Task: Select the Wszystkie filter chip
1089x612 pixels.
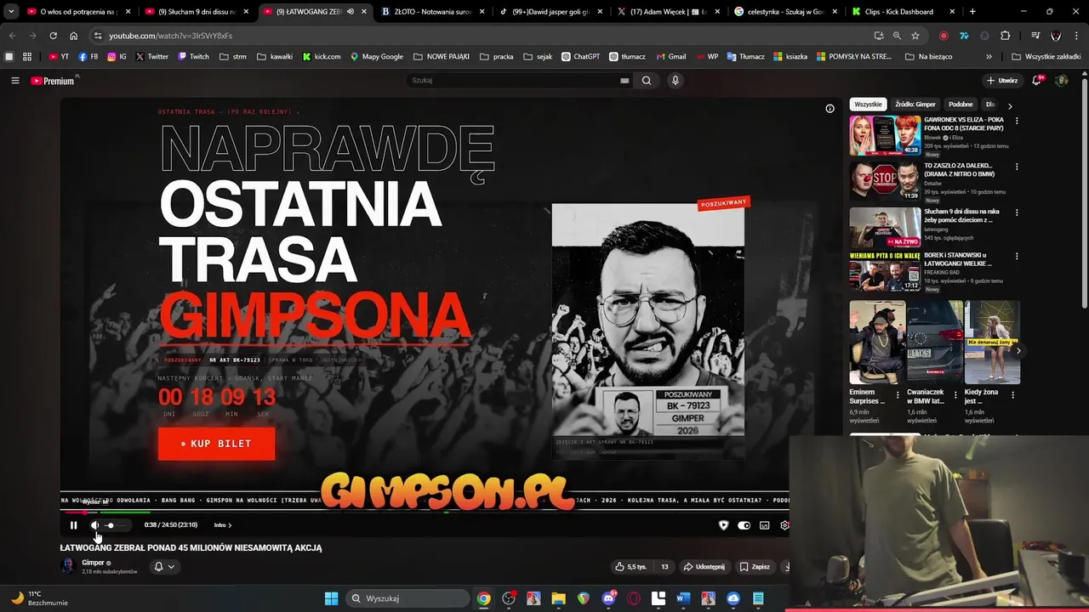Action: pos(868,105)
